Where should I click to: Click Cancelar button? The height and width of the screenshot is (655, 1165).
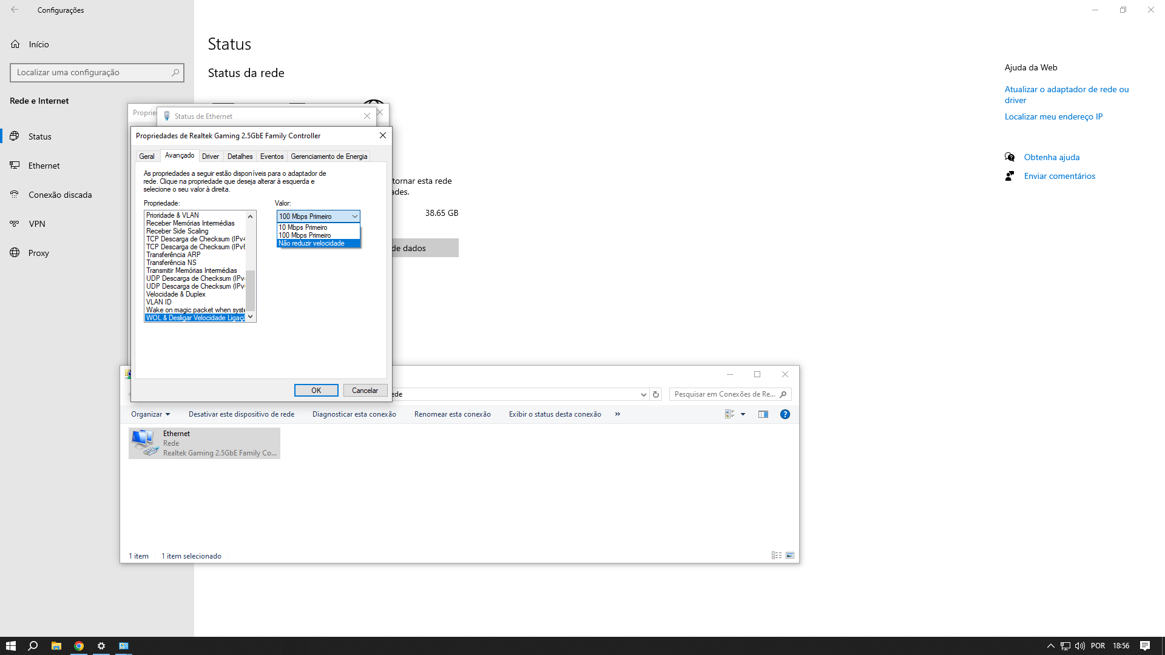(x=365, y=391)
